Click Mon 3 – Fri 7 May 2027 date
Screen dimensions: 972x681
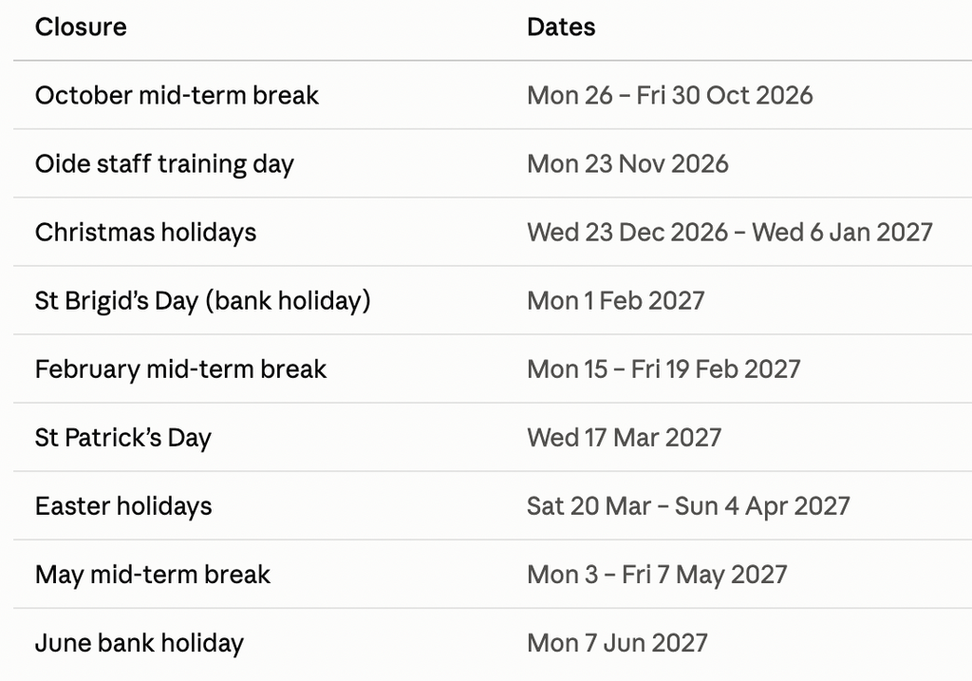pyautogui.click(x=657, y=575)
